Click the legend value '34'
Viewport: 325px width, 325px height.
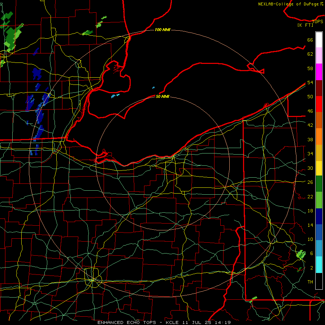pyautogui.click(x=310, y=153)
